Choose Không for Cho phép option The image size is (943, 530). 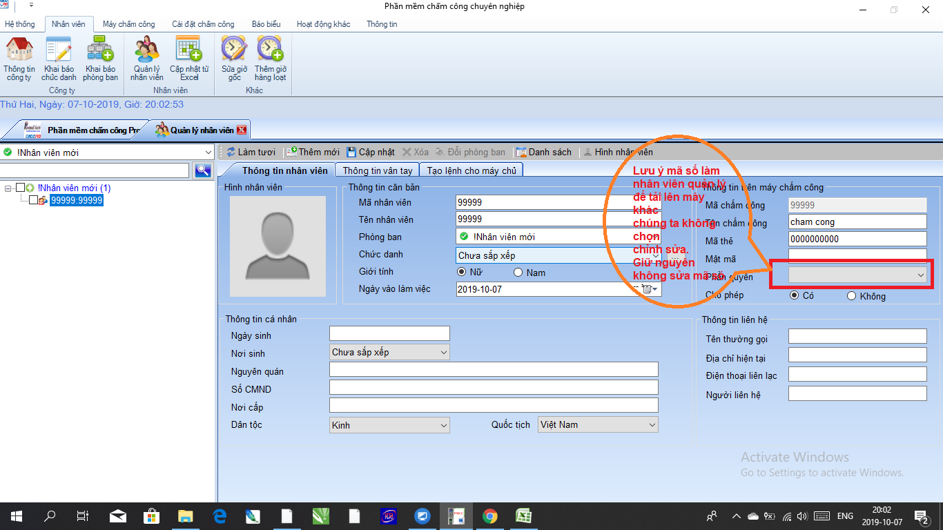click(851, 296)
